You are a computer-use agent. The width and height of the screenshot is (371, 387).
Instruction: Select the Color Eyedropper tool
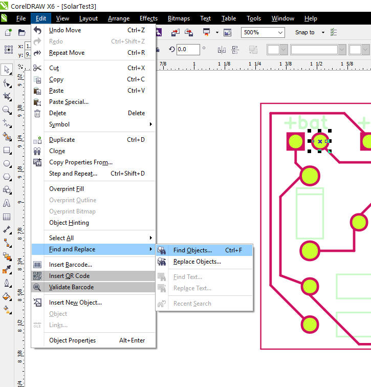click(7, 269)
